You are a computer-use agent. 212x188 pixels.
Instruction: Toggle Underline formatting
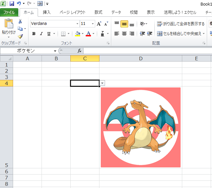coord(49,33)
